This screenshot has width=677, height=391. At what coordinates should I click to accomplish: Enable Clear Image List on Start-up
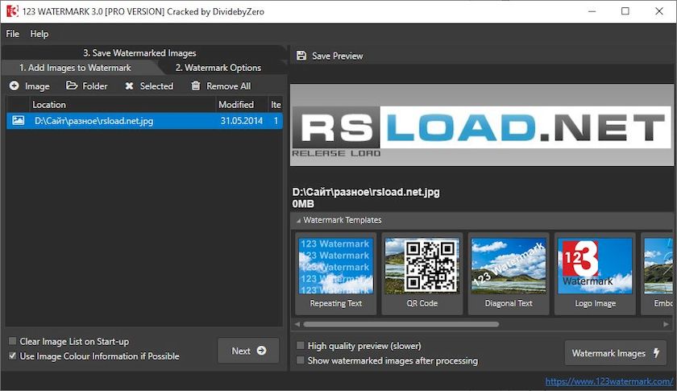tap(12, 341)
